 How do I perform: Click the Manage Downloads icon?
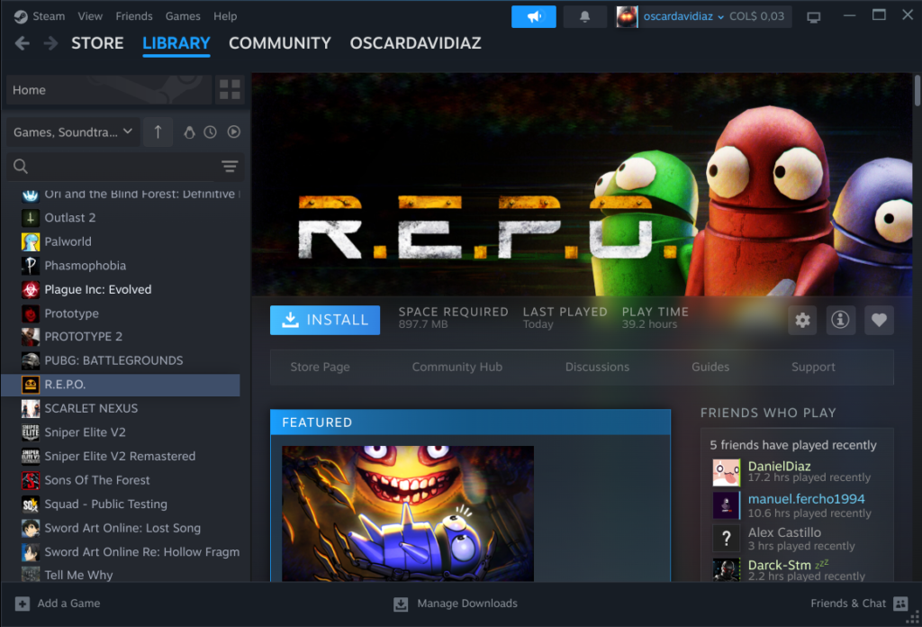tap(401, 604)
